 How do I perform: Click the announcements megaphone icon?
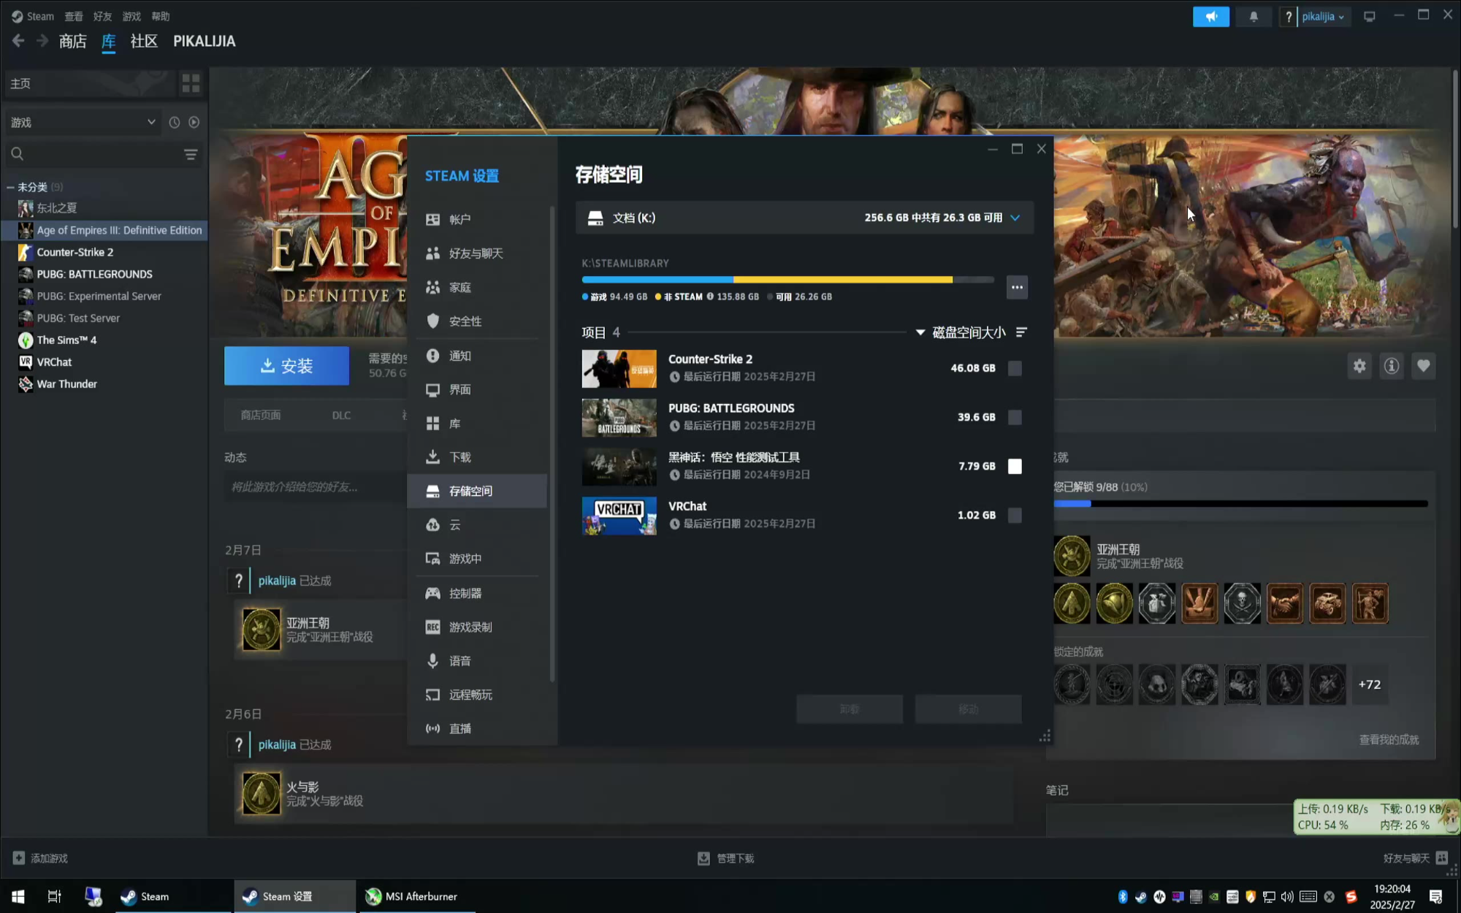point(1211,16)
